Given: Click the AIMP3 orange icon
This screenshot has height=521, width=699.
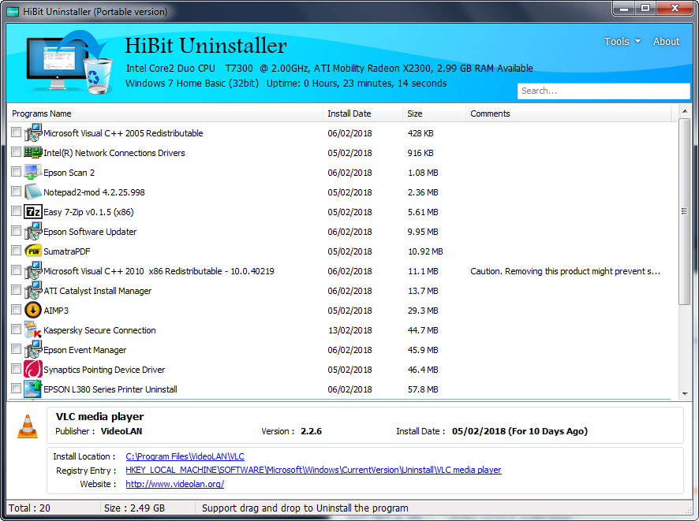Looking at the screenshot, I should (x=33, y=310).
